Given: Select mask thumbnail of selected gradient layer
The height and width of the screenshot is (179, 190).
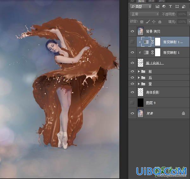Looking at the screenshot, I should click(158, 42).
